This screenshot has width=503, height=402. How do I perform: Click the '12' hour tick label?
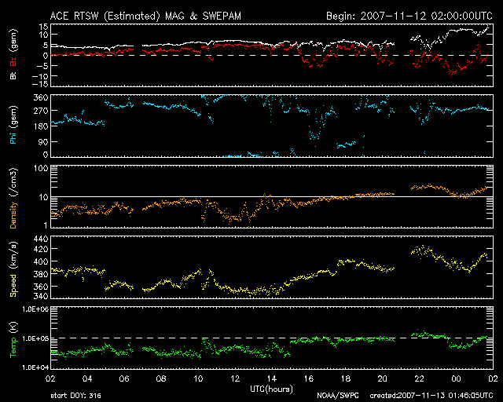[x=235, y=378]
